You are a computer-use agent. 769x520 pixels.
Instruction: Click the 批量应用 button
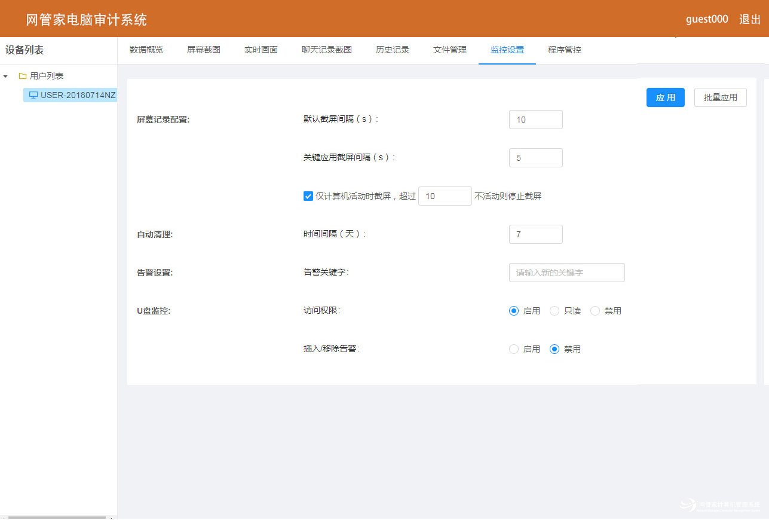721,97
